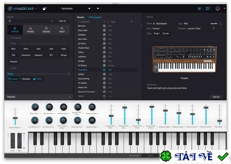Open the Featured sort dropdown
The image size is (231, 164).
tap(104, 22)
